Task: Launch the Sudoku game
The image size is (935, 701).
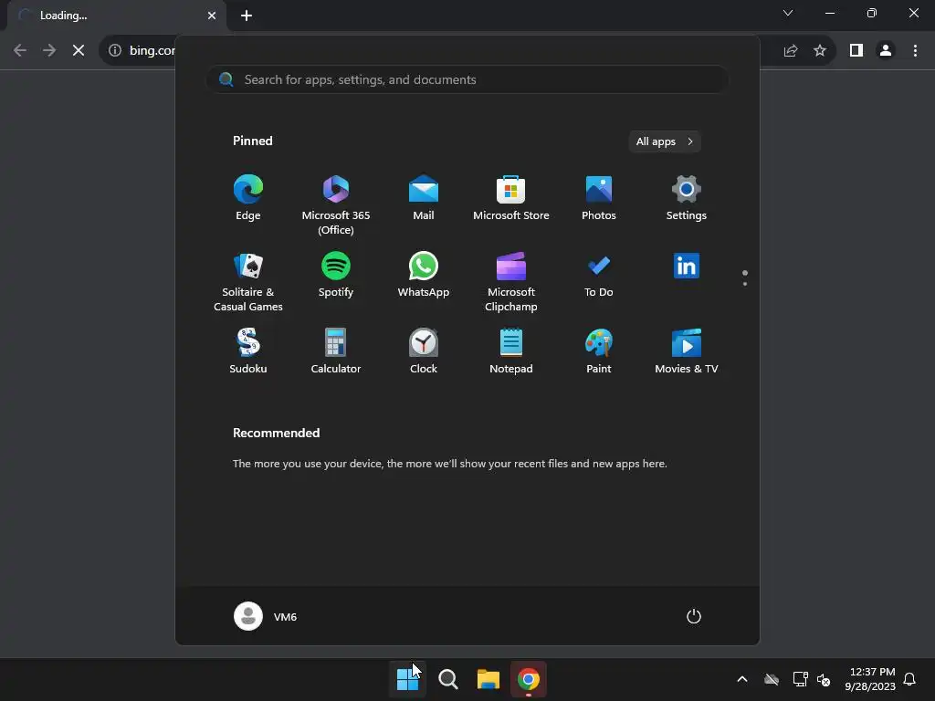Action: pyautogui.click(x=248, y=351)
